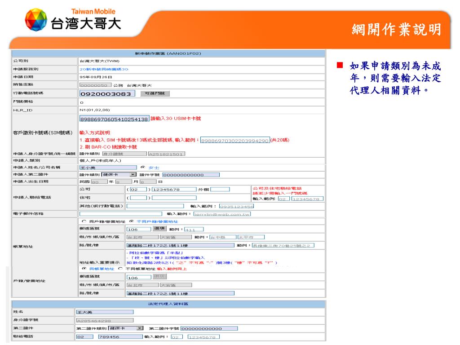Click the household address street field 基隆路二段172之1號11樓

pos(181,293)
